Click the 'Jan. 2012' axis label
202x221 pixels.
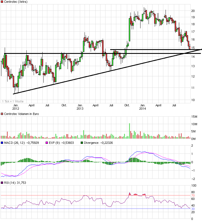point(16,107)
